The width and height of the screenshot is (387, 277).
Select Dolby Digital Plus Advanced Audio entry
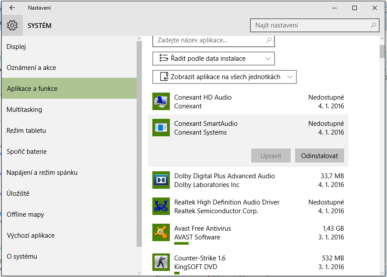tap(248, 180)
